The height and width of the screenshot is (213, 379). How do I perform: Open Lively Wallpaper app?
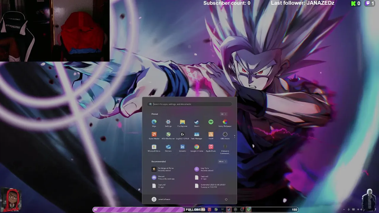pyautogui.click(x=225, y=123)
